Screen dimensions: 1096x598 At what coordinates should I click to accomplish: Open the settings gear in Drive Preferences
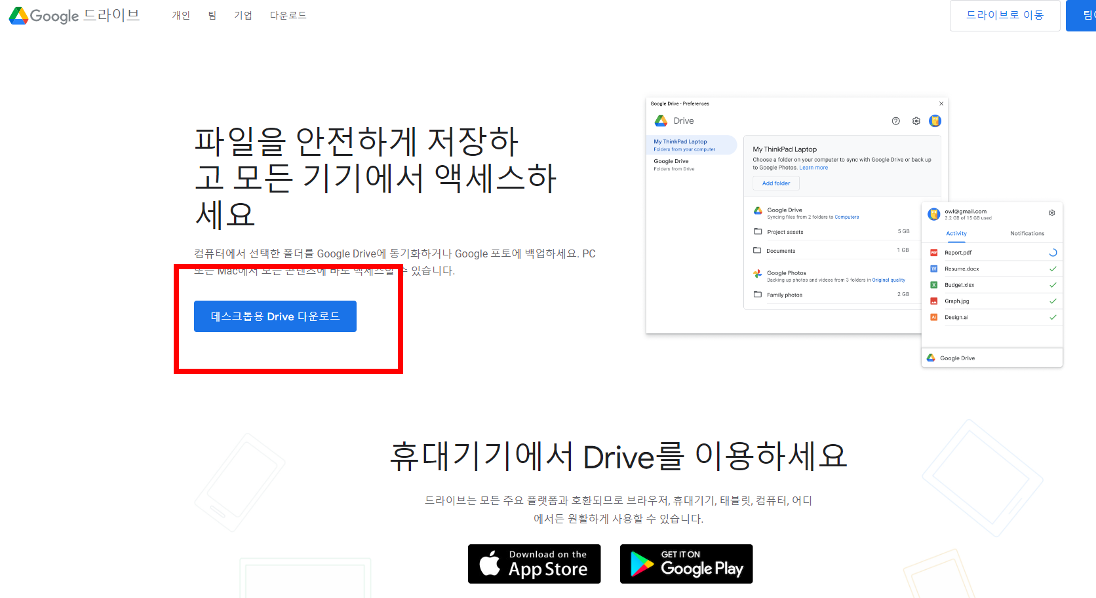coord(916,121)
